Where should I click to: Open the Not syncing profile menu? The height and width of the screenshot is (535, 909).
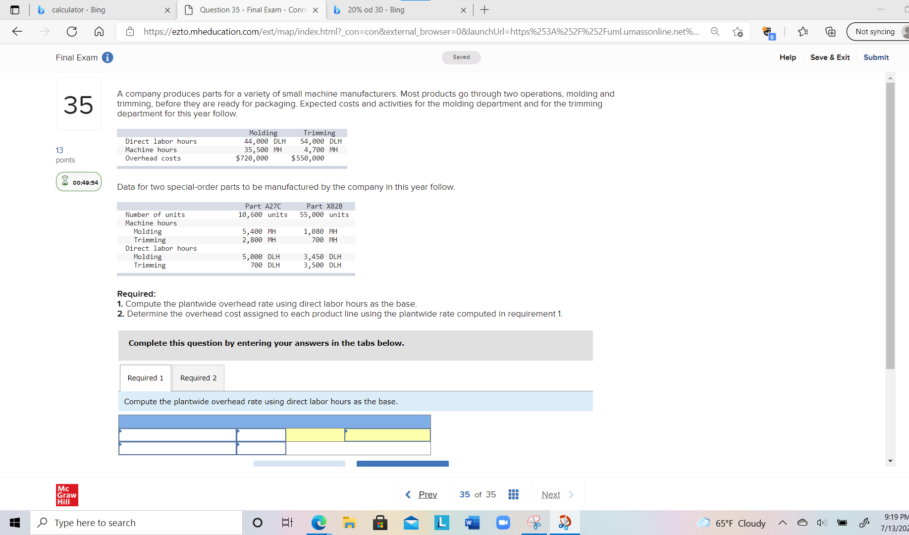875,31
